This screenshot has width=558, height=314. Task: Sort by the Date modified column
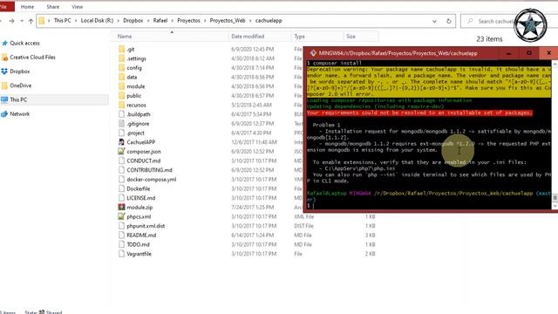pos(260,37)
